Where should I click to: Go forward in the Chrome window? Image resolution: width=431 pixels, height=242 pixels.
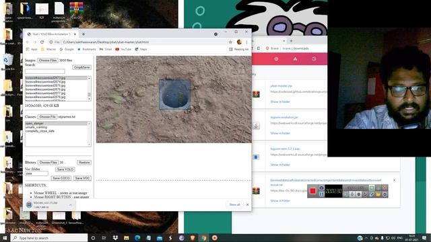[34, 42]
